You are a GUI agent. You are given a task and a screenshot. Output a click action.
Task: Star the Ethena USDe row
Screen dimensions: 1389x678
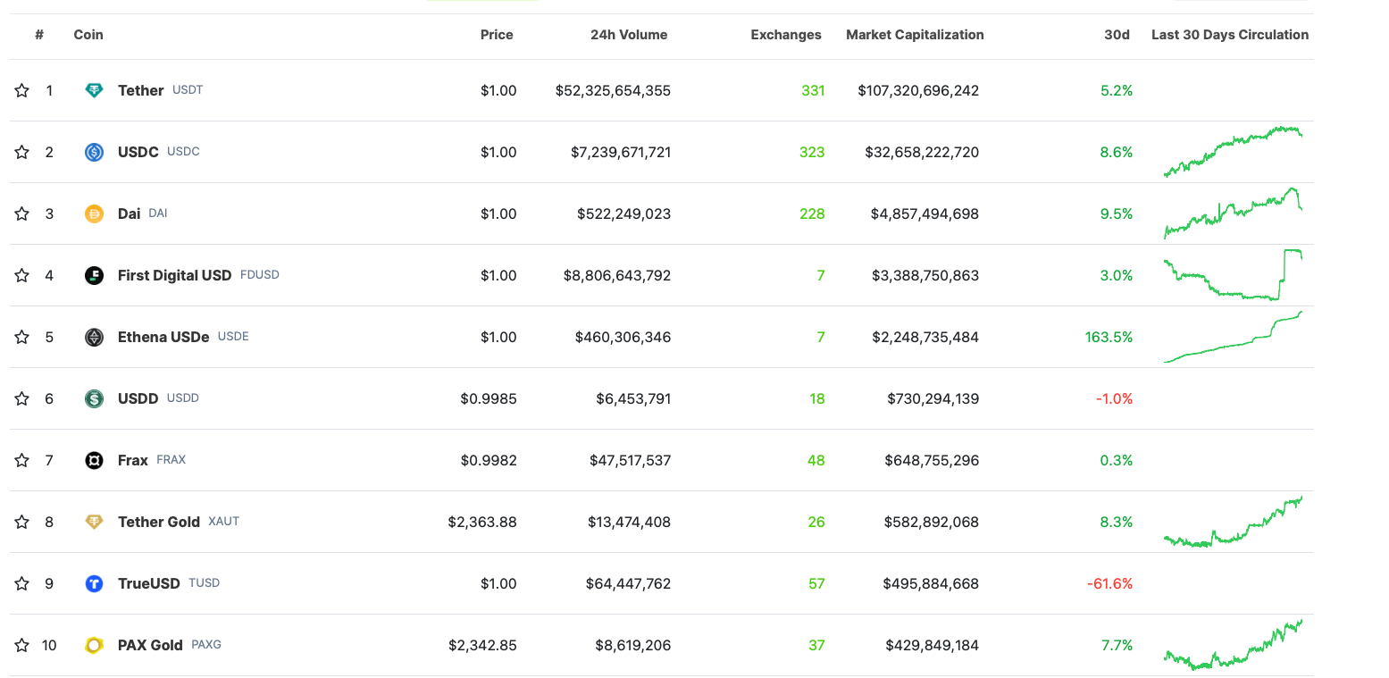pyautogui.click(x=21, y=337)
